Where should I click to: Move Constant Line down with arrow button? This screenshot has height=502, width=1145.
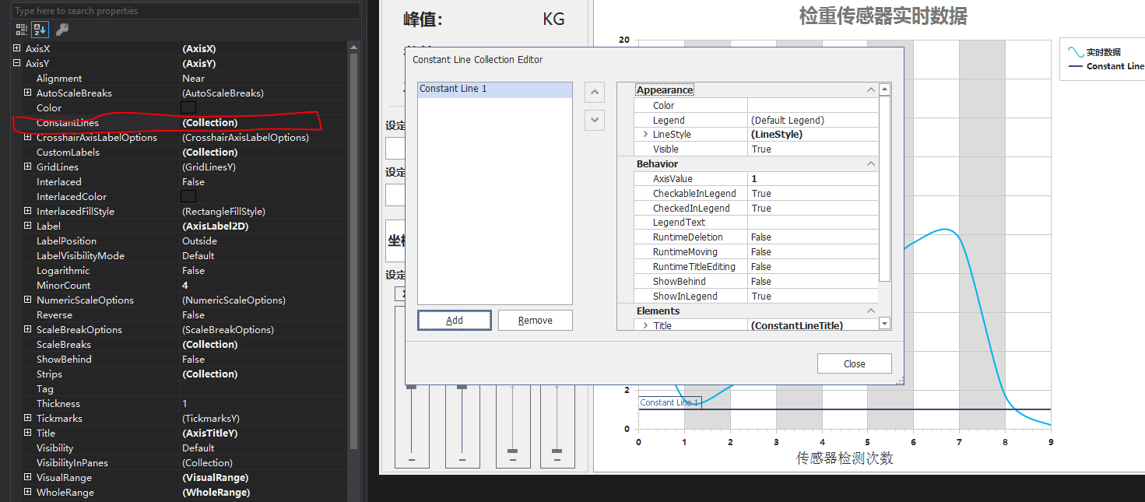(x=594, y=120)
